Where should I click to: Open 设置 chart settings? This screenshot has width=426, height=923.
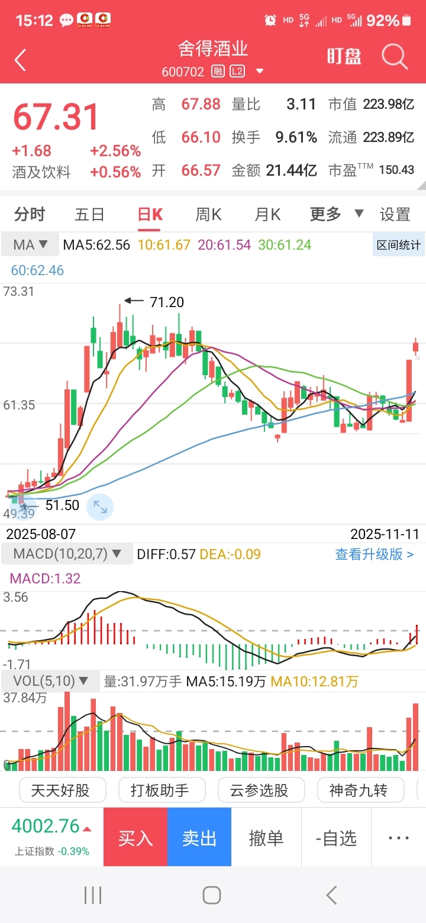click(x=395, y=214)
